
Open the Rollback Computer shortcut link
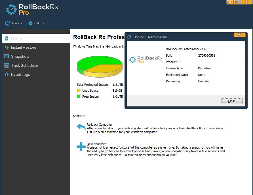[x=99, y=125]
